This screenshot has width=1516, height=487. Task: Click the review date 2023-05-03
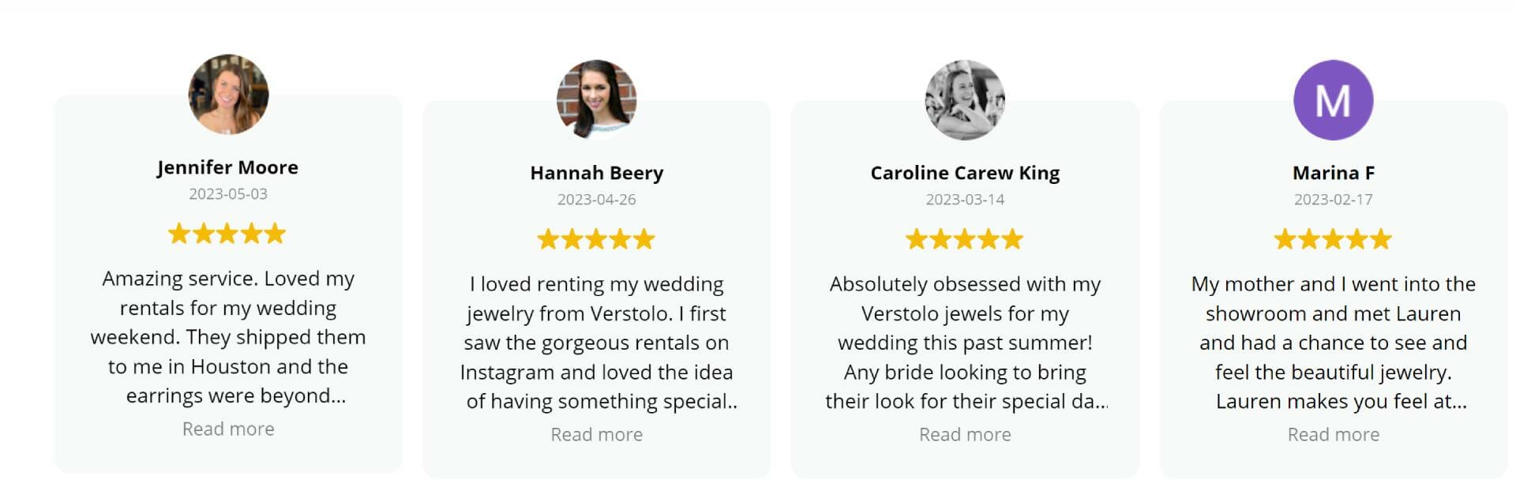point(228,193)
